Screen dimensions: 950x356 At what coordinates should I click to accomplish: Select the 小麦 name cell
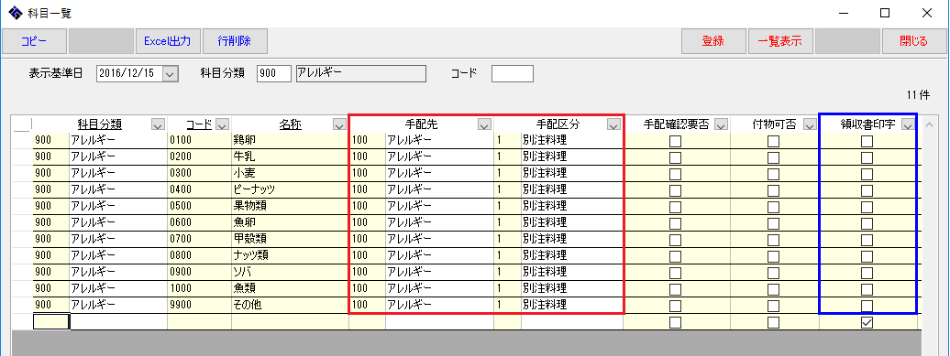290,173
